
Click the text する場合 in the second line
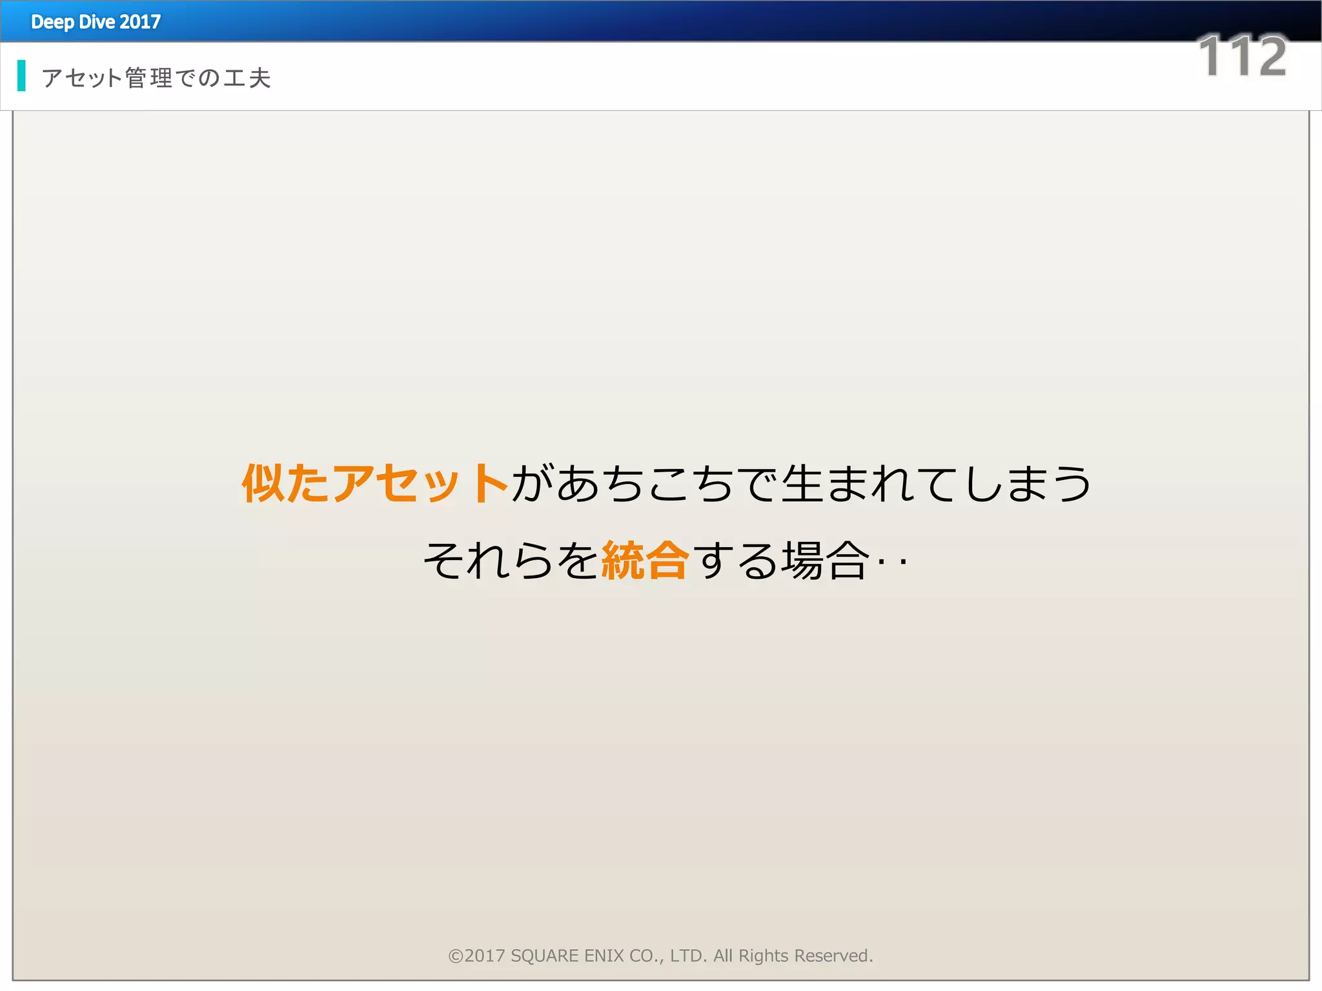tap(781, 560)
